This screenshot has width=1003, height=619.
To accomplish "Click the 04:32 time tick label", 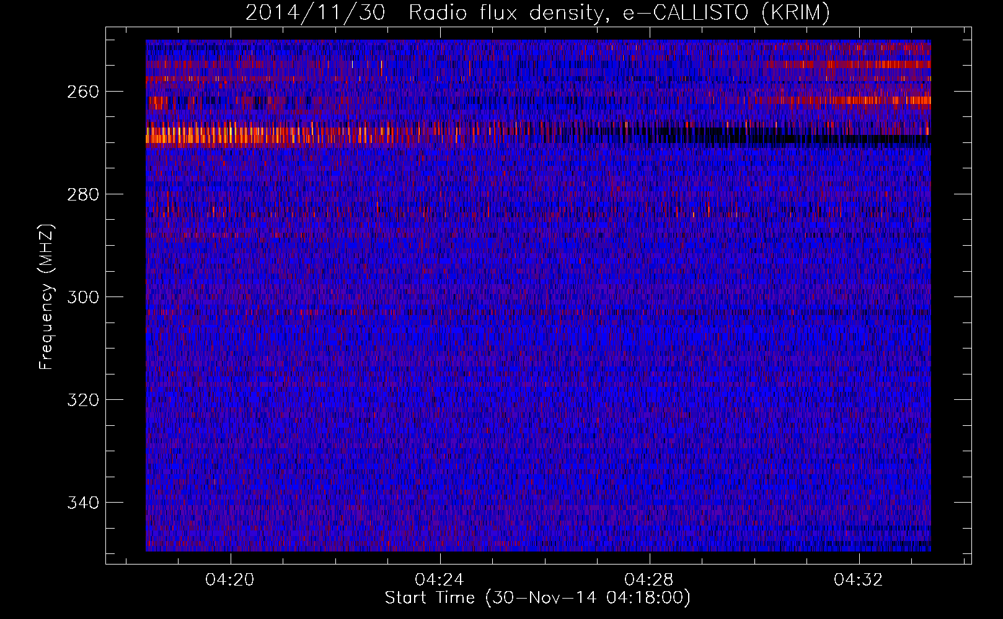I will coord(859,580).
